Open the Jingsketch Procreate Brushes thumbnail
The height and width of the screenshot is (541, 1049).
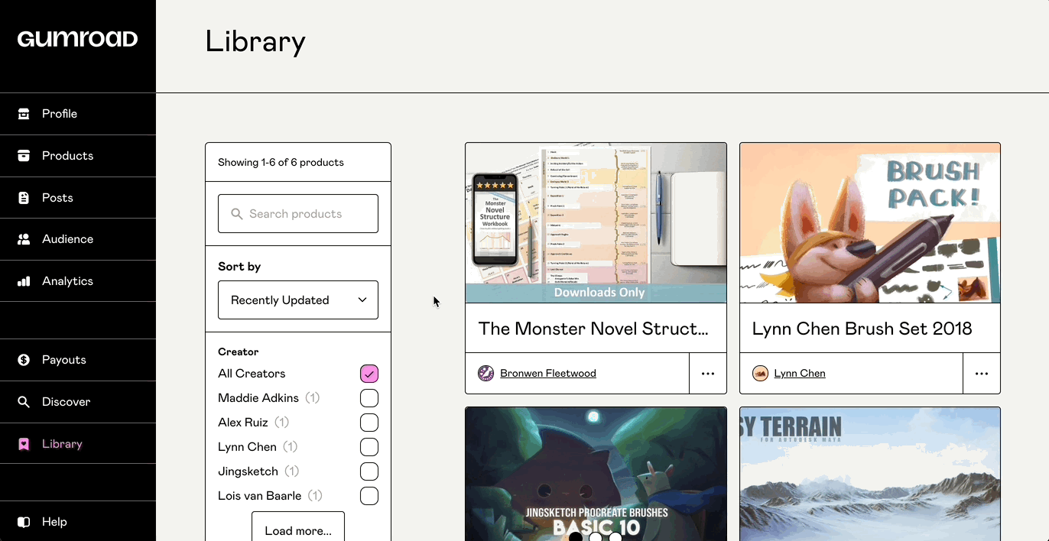click(596, 474)
